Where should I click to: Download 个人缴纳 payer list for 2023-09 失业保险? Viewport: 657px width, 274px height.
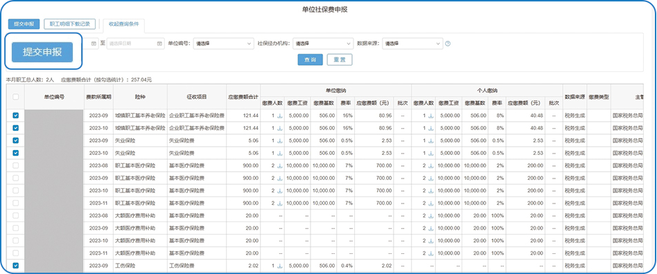431,140
